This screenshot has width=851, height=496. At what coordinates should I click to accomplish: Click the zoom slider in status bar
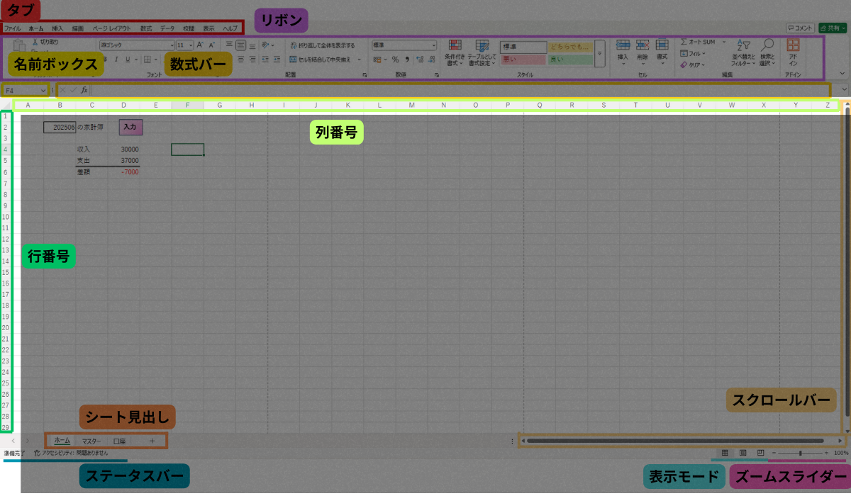pyautogui.click(x=800, y=452)
